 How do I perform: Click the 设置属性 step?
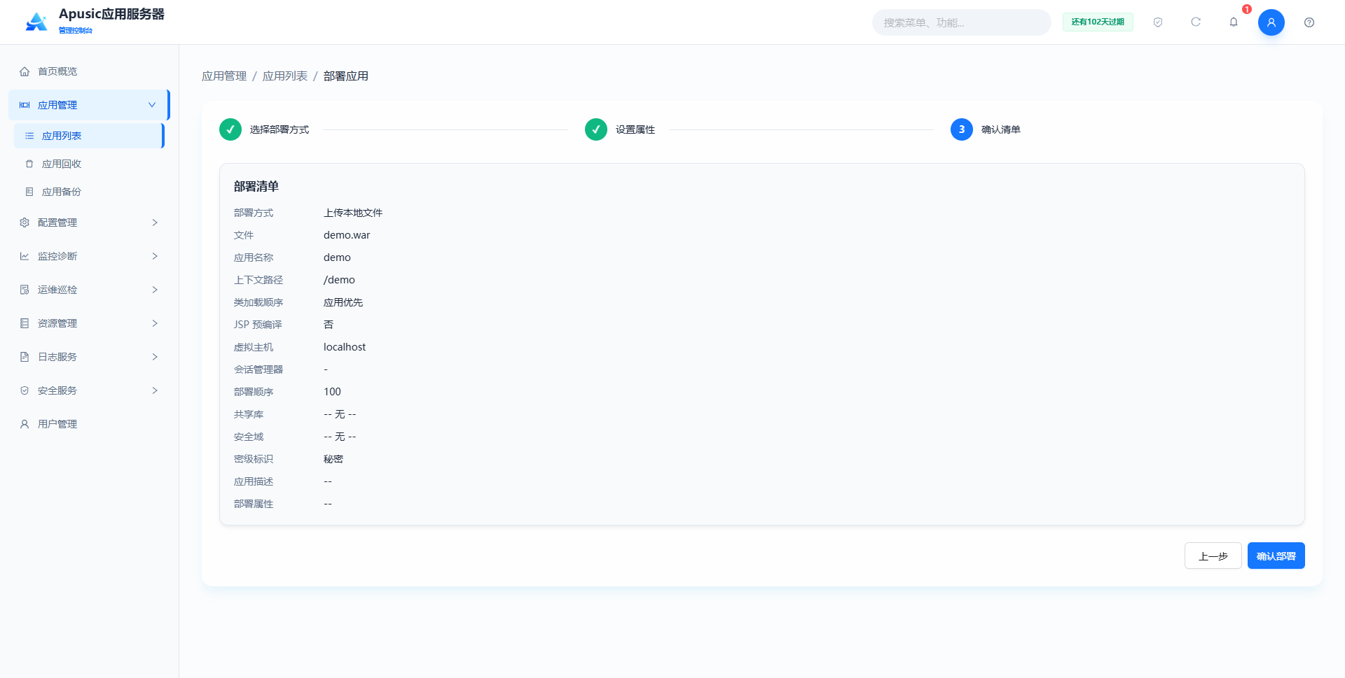pyautogui.click(x=620, y=129)
